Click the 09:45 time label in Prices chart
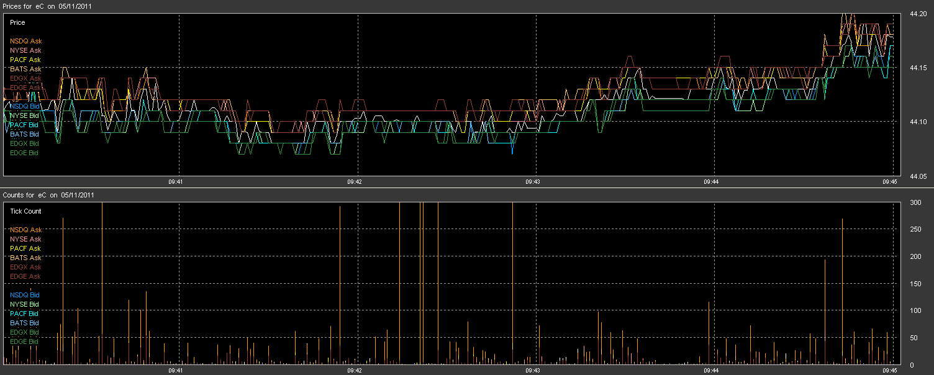934x375 pixels. pyautogui.click(x=889, y=182)
